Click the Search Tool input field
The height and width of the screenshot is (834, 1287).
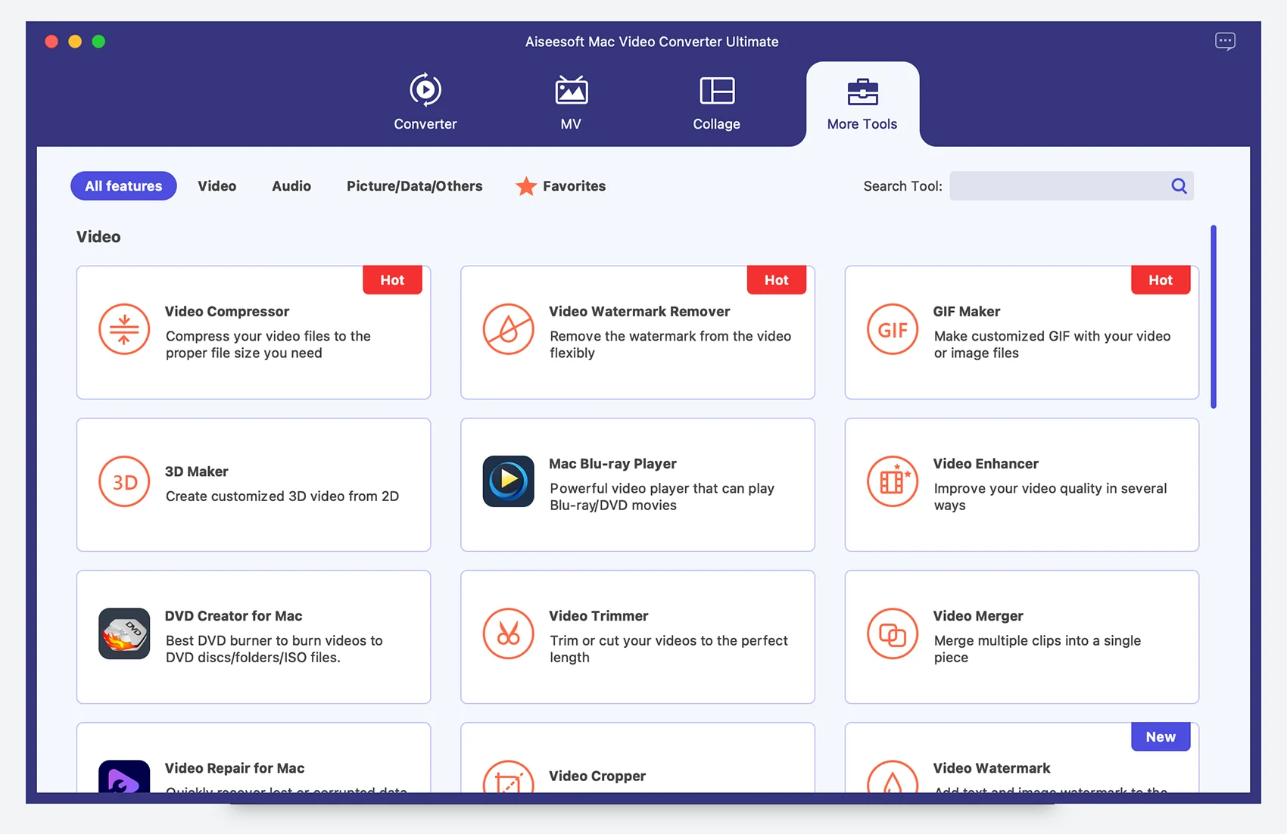pos(1058,186)
